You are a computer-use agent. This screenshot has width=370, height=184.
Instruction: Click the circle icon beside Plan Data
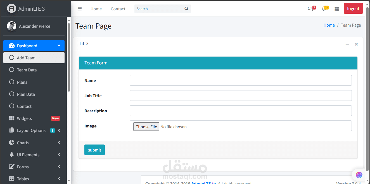click(x=12, y=94)
